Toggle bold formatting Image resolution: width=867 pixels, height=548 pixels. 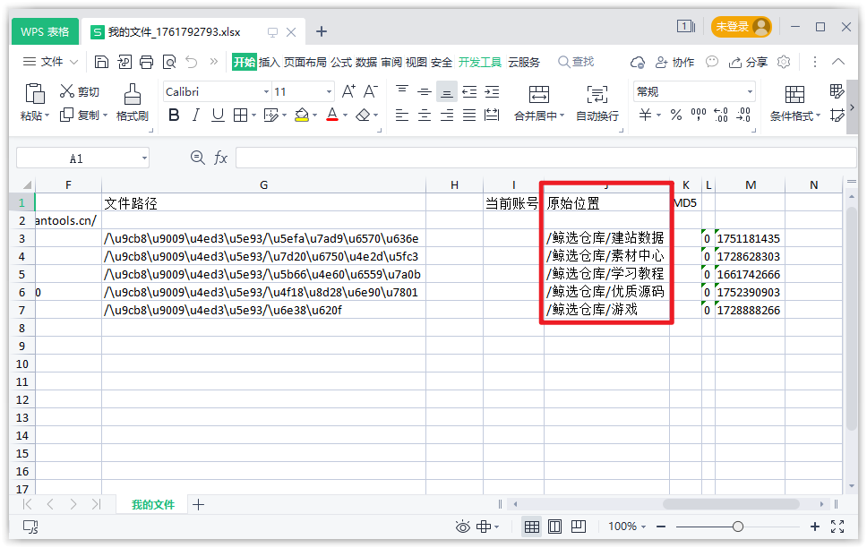click(x=174, y=116)
